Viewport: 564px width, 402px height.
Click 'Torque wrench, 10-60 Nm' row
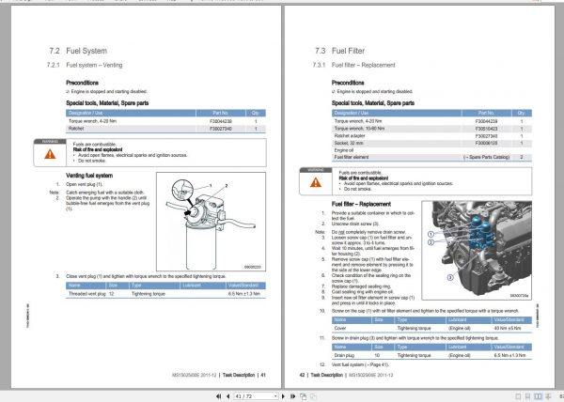[x=431, y=129]
